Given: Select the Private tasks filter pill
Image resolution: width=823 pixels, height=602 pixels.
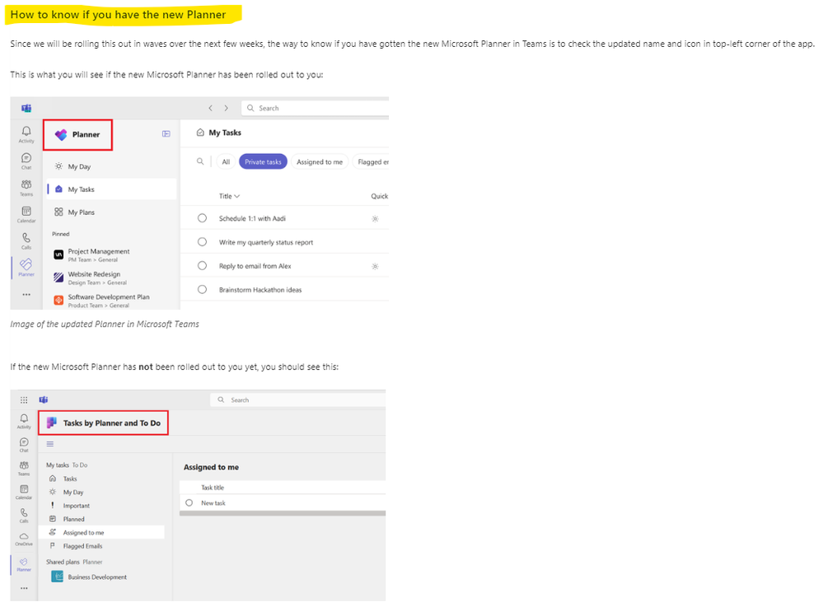Looking at the screenshot, I should 263,161.
